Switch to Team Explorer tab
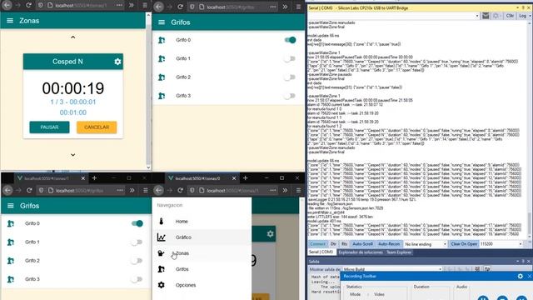 [x=399, y=252]
